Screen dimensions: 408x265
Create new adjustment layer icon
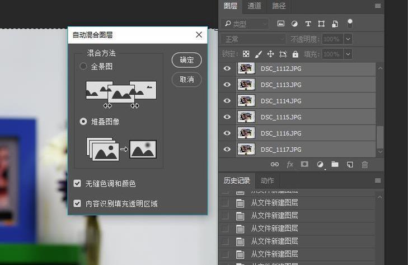click(320, 164)
